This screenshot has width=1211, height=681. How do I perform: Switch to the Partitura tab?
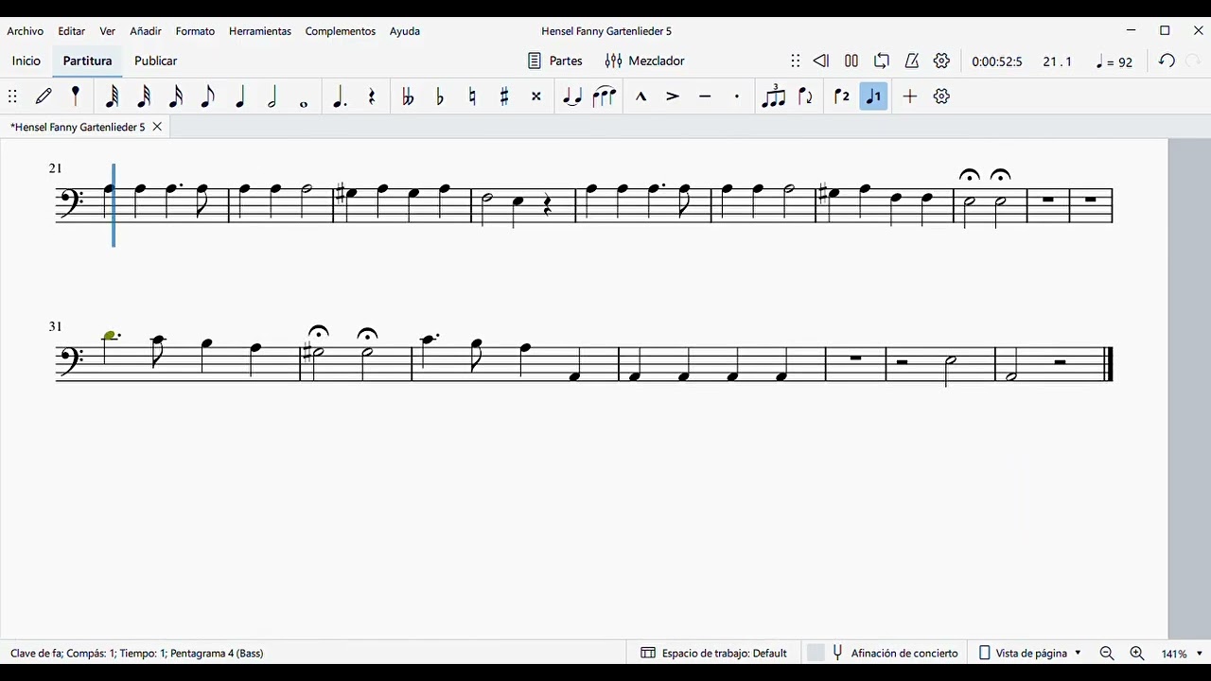coord(87,61)
